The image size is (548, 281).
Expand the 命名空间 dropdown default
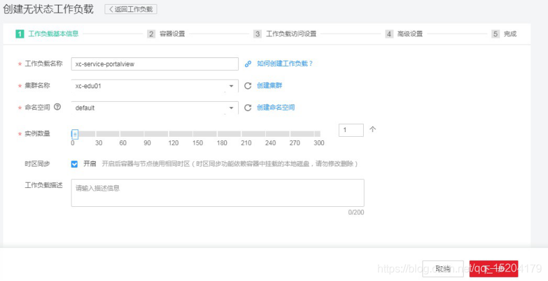(155, 108)
